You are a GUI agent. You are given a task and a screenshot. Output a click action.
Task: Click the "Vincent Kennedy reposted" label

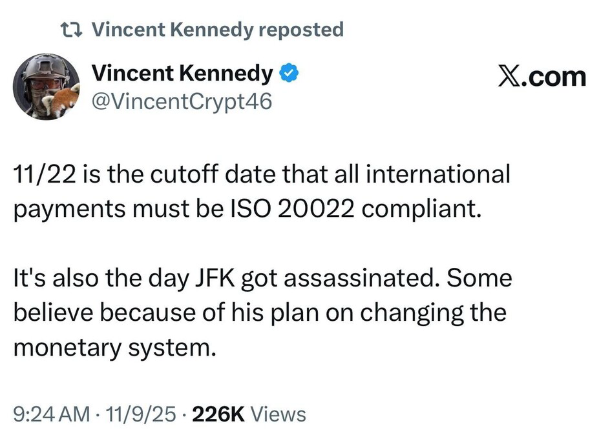tap(218, 30)
